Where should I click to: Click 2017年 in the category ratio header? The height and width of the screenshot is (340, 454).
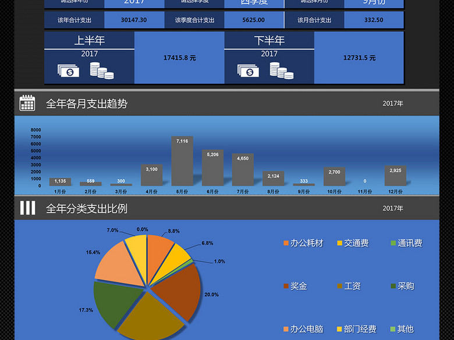393,209
